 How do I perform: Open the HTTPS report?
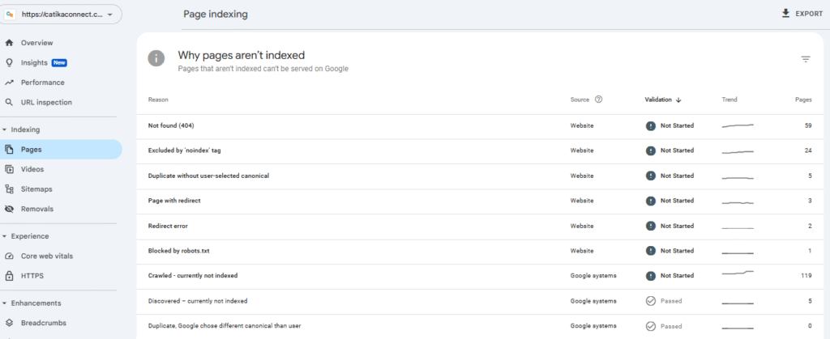click(32, 276)
